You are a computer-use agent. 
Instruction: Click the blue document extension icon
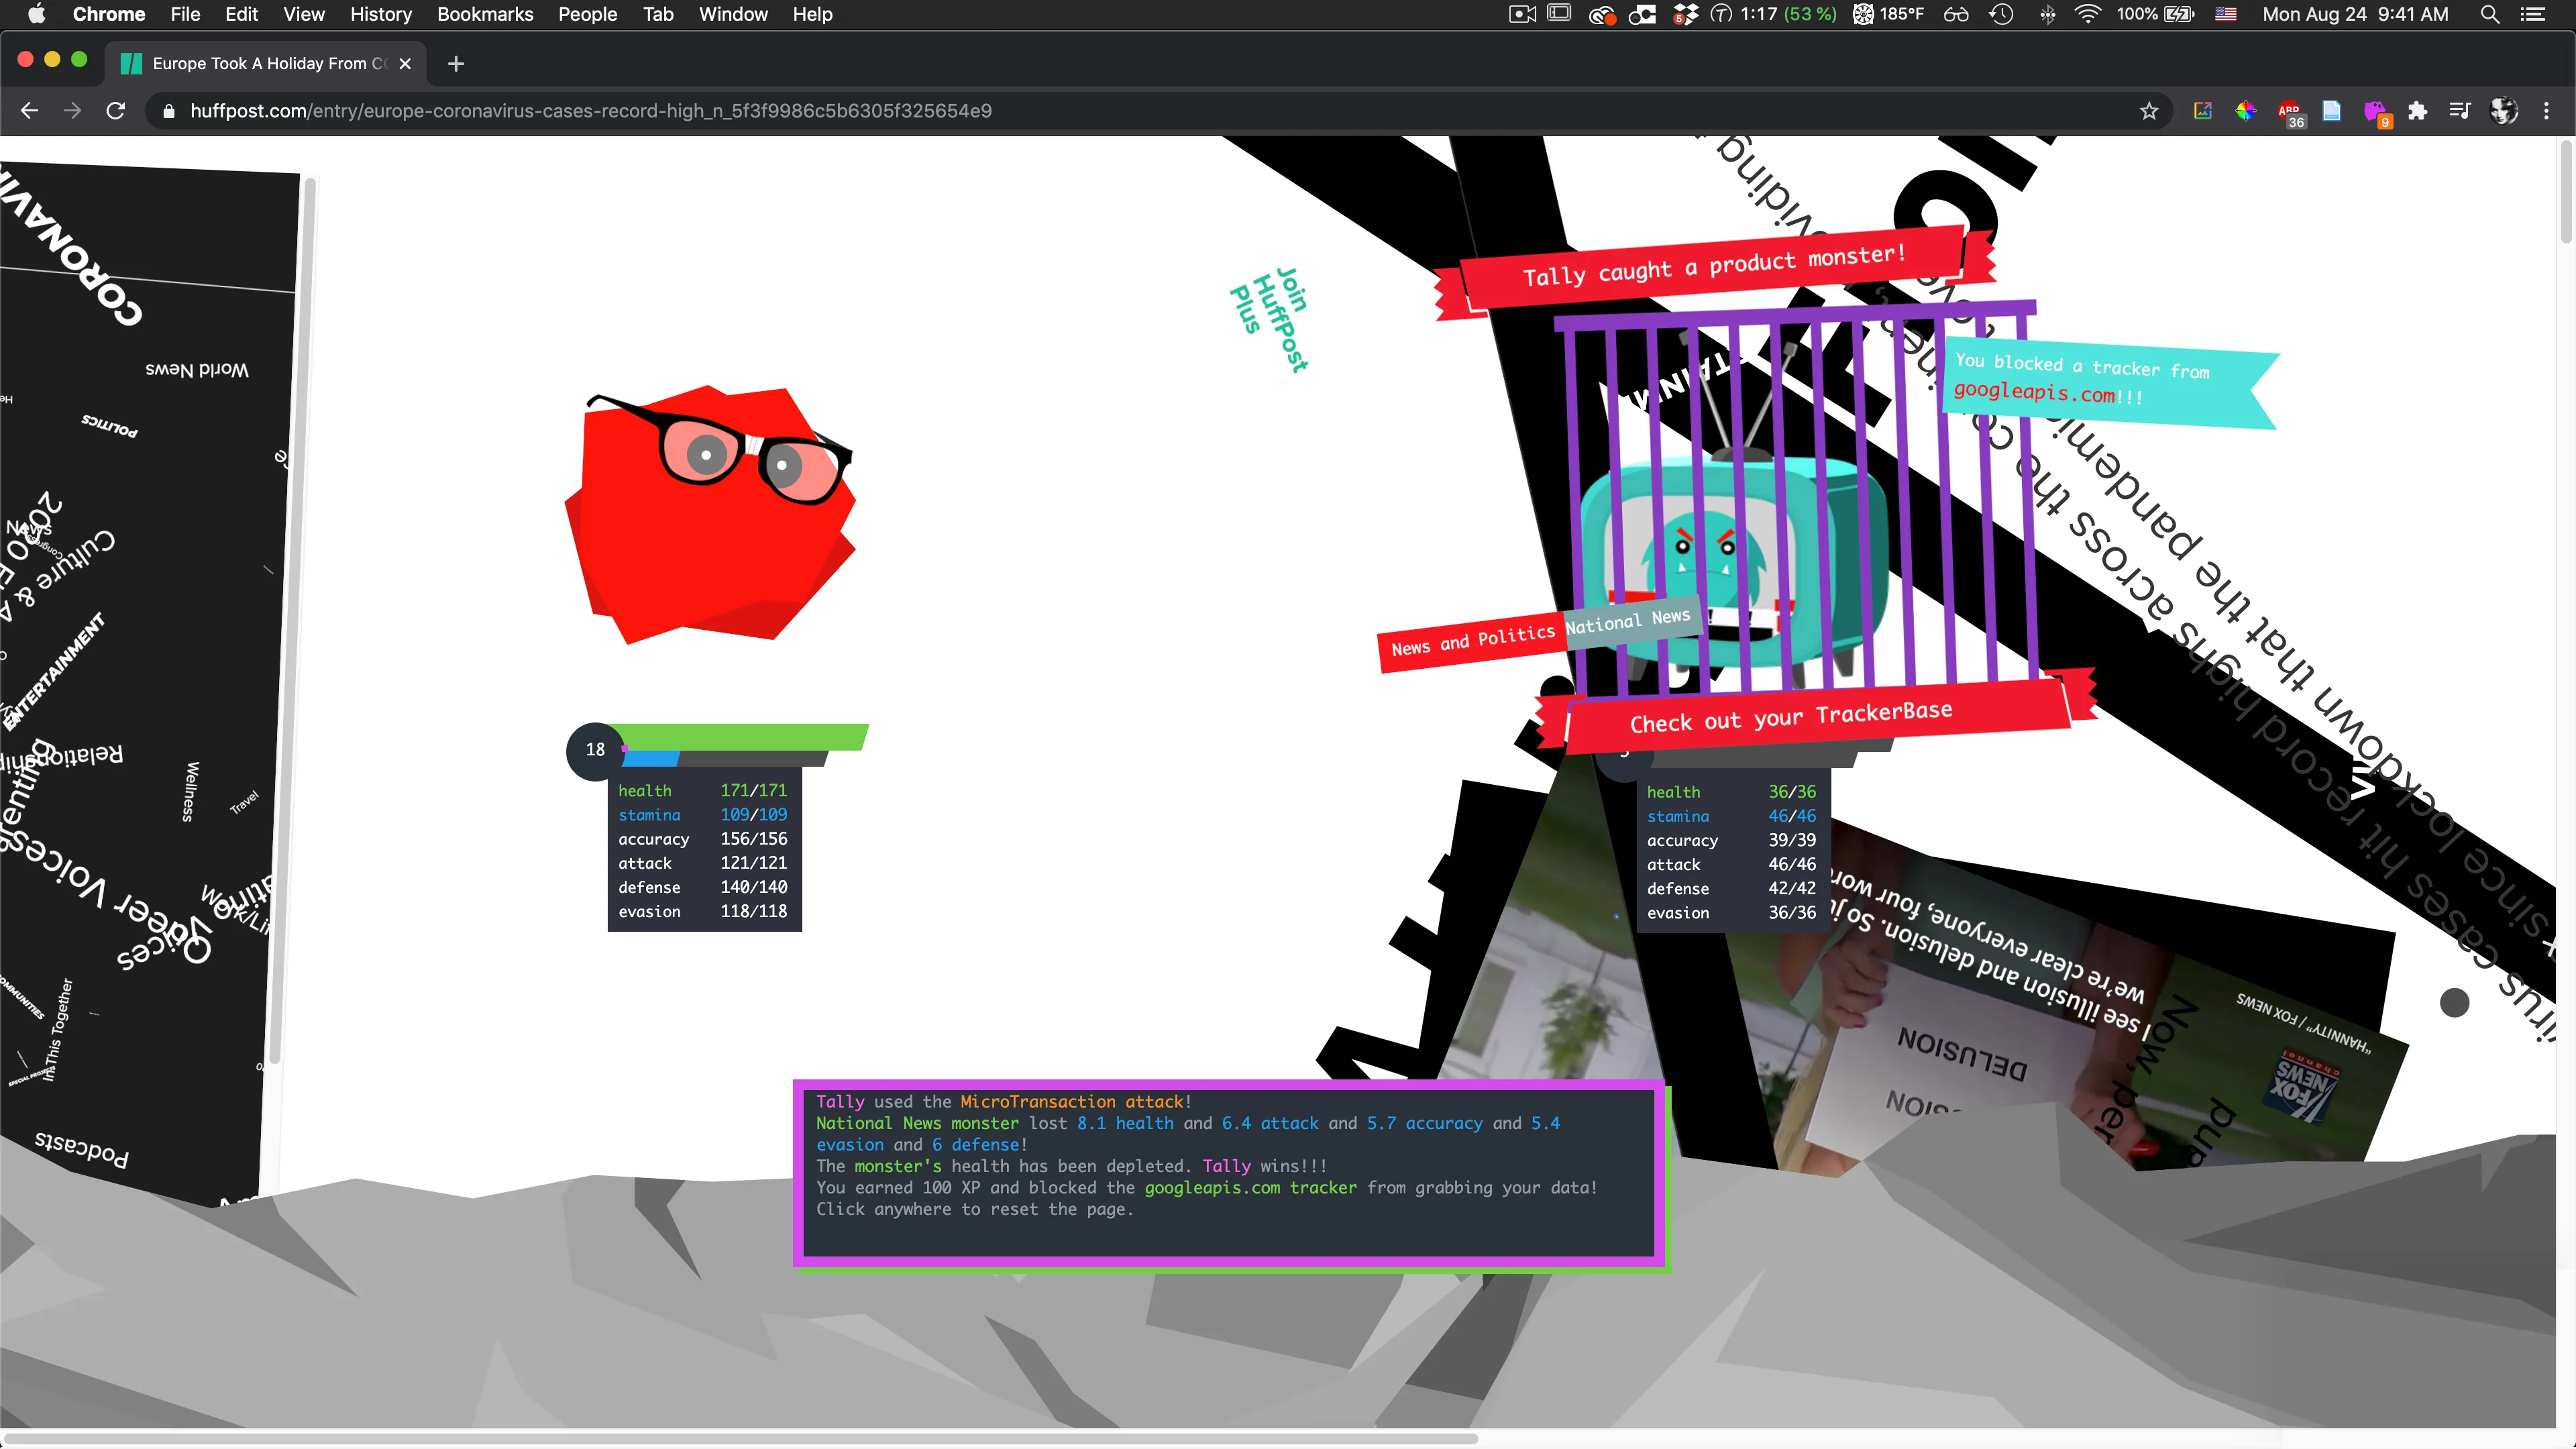click(x=2332, y=111)
